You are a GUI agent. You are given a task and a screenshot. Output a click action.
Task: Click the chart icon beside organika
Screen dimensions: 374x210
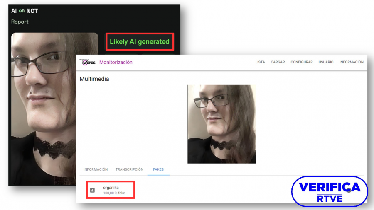tap(92, 190)
